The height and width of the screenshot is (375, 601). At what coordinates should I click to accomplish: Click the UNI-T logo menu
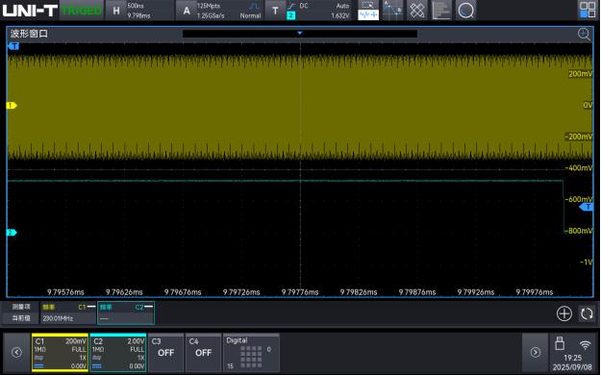pyautogui.click(x=30, y=11)
